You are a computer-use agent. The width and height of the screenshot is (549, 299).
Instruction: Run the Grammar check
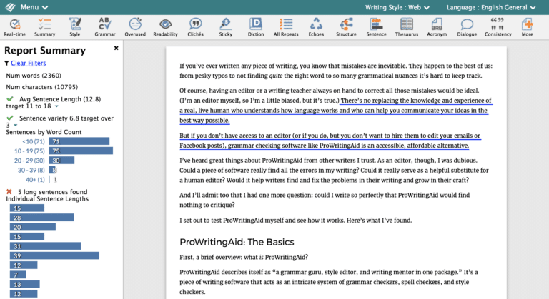coord(104,27)
